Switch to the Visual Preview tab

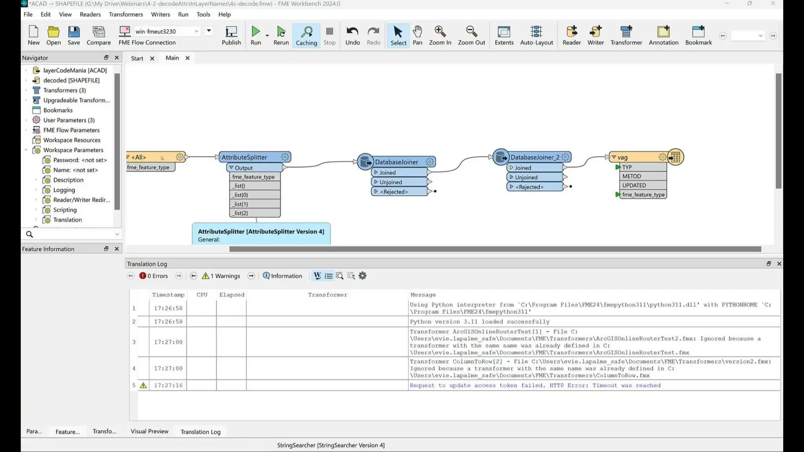click(149, 431)
